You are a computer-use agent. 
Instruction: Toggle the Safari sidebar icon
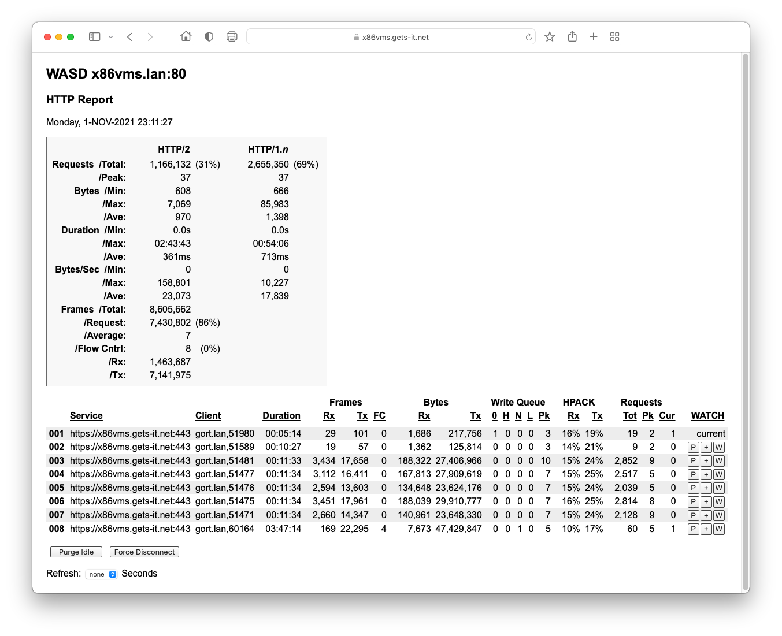(94, 37)
